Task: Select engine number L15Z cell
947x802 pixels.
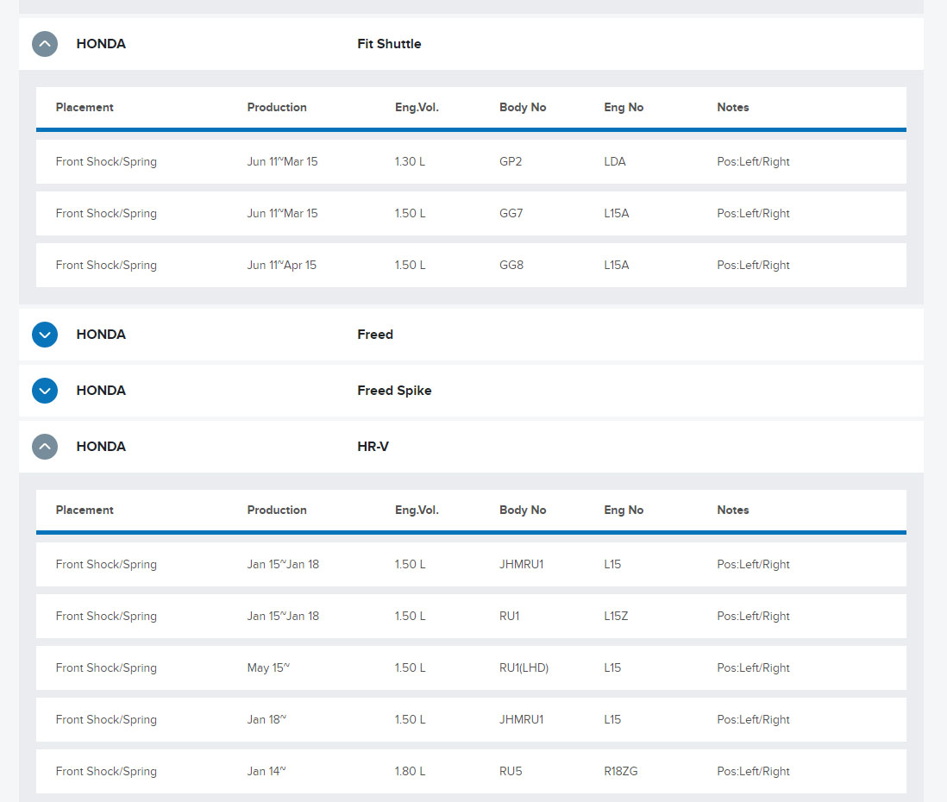Action: tap(616, 617)
